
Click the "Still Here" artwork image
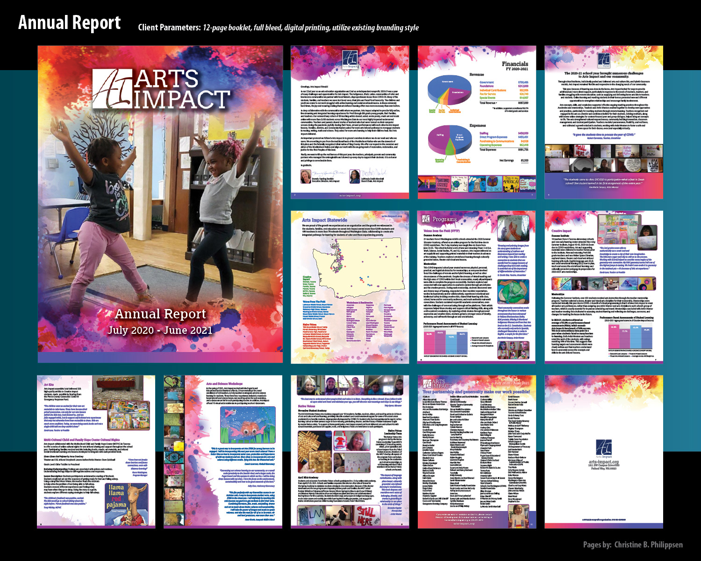(x=366, y=515)
